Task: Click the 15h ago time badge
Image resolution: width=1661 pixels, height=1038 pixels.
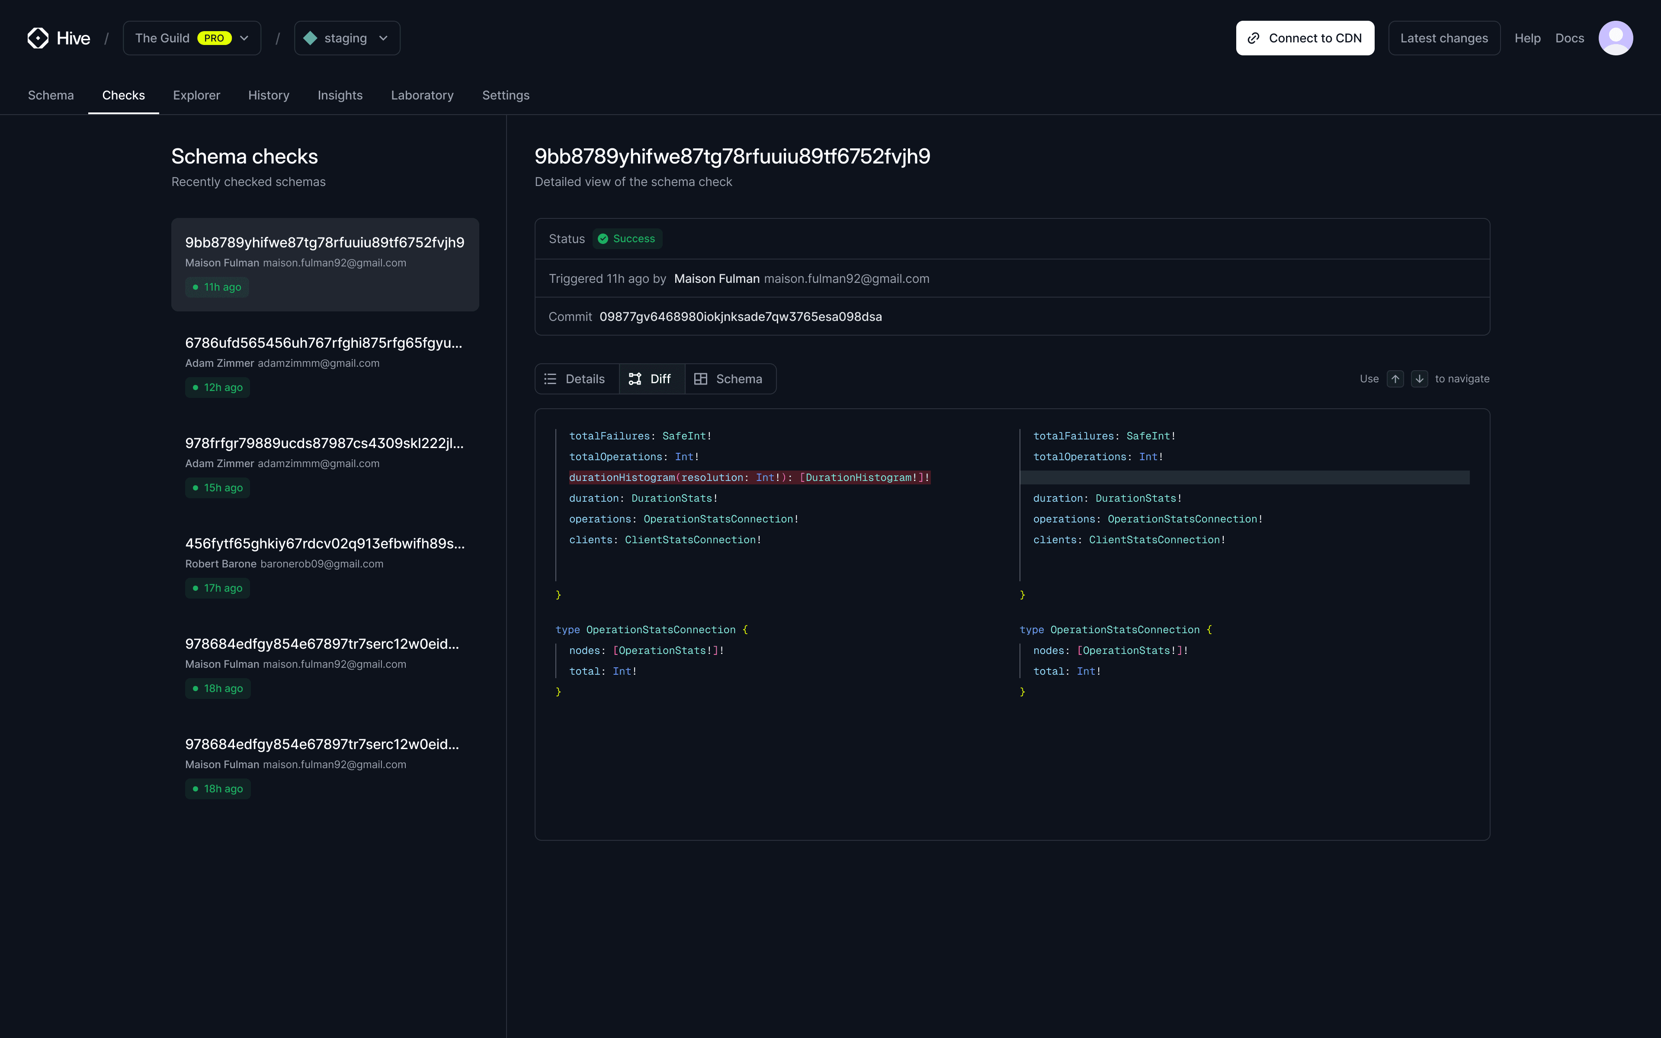Action: (x=218, y=487)
